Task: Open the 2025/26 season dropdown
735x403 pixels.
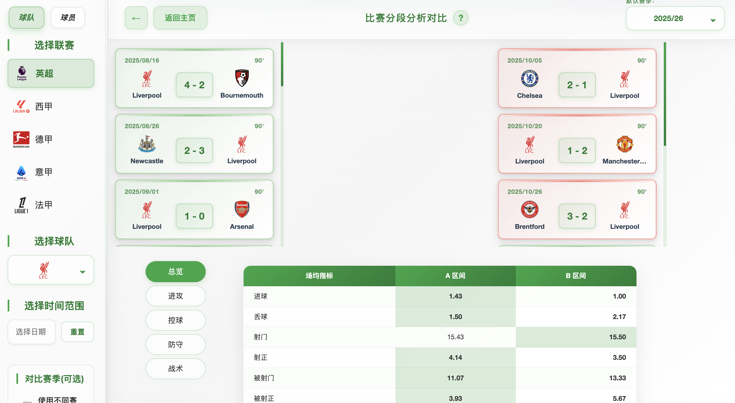Action: 675,19
